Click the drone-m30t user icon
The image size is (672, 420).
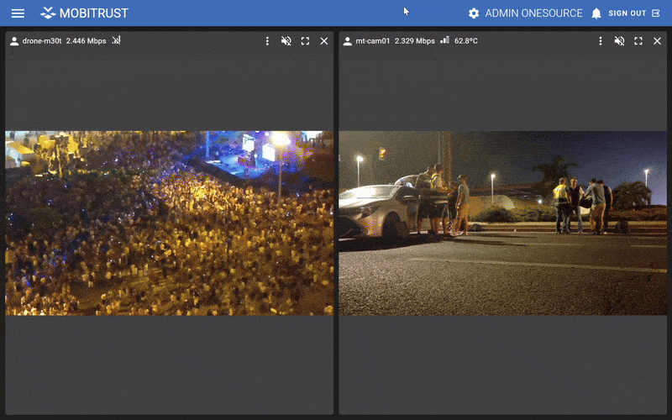click(x=14, y=41)
